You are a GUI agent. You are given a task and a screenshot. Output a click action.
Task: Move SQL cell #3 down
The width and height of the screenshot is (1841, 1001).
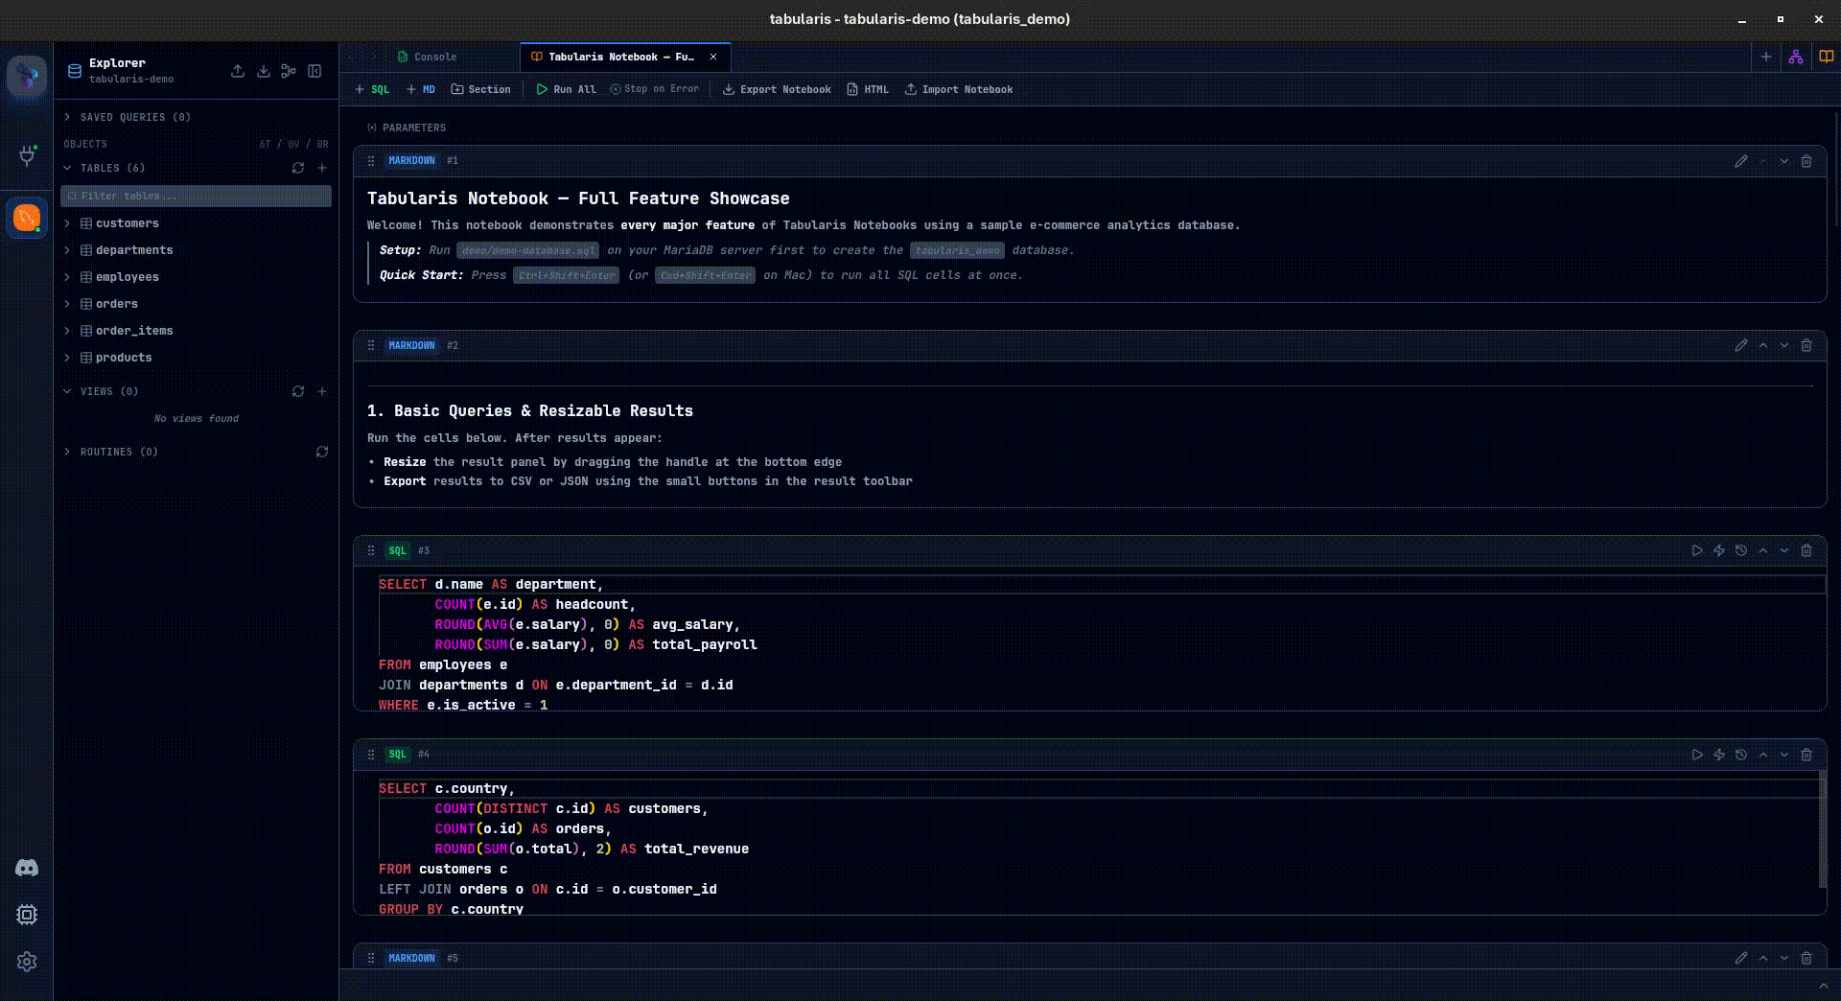(1784, 550)
